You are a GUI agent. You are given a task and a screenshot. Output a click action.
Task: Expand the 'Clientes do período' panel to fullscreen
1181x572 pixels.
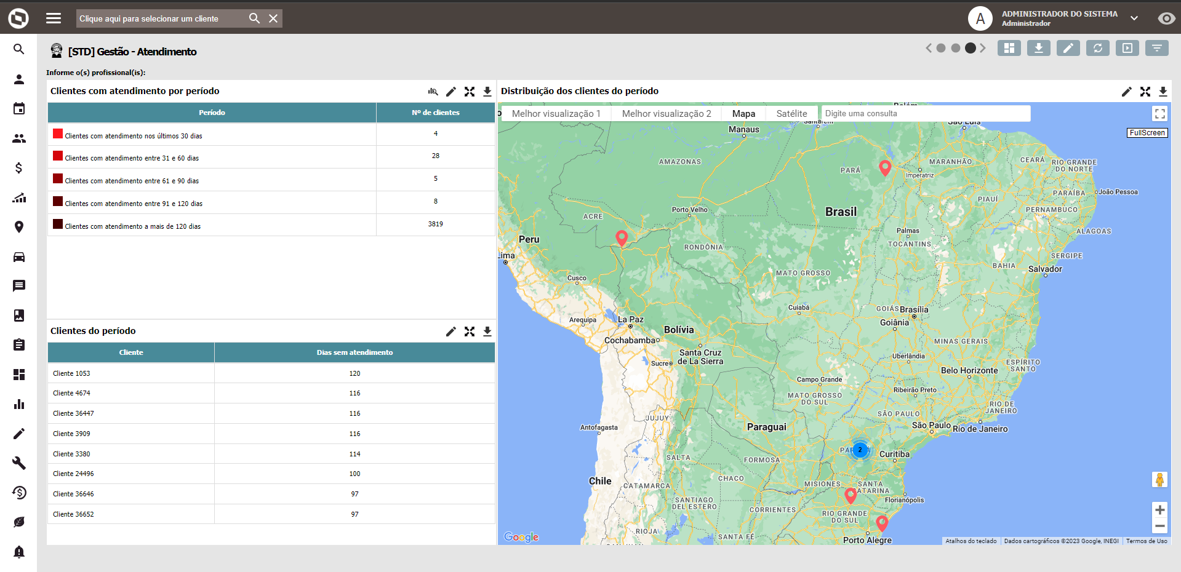[470, 332]
